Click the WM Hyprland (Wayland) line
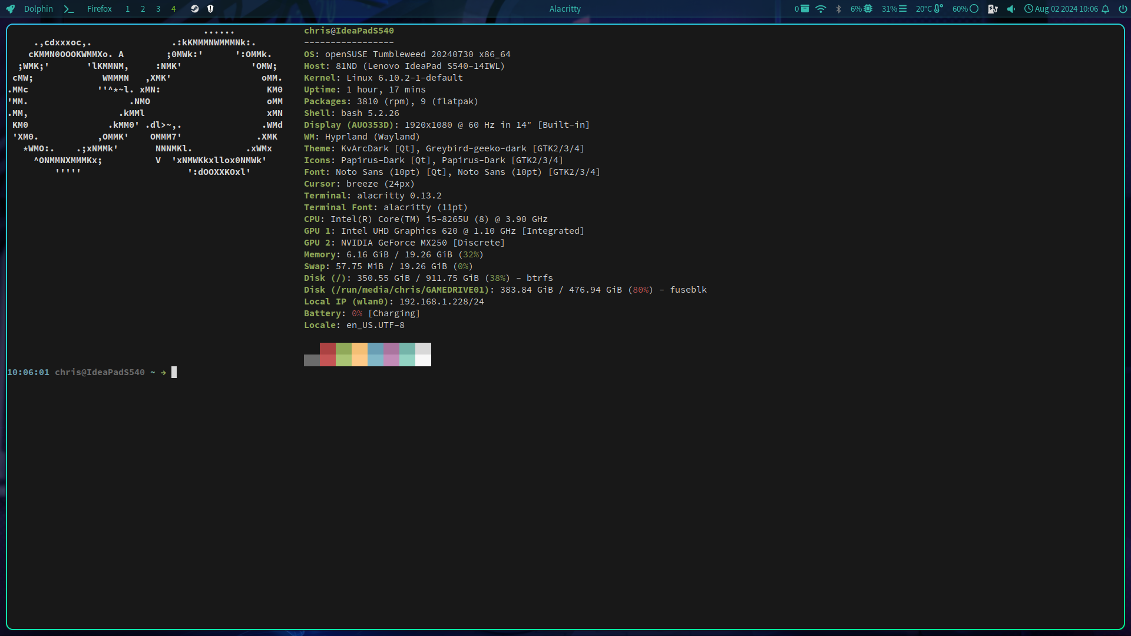The width and height of the screenshot is (1131, 636). pyautogui.click(x=362, y=137)
